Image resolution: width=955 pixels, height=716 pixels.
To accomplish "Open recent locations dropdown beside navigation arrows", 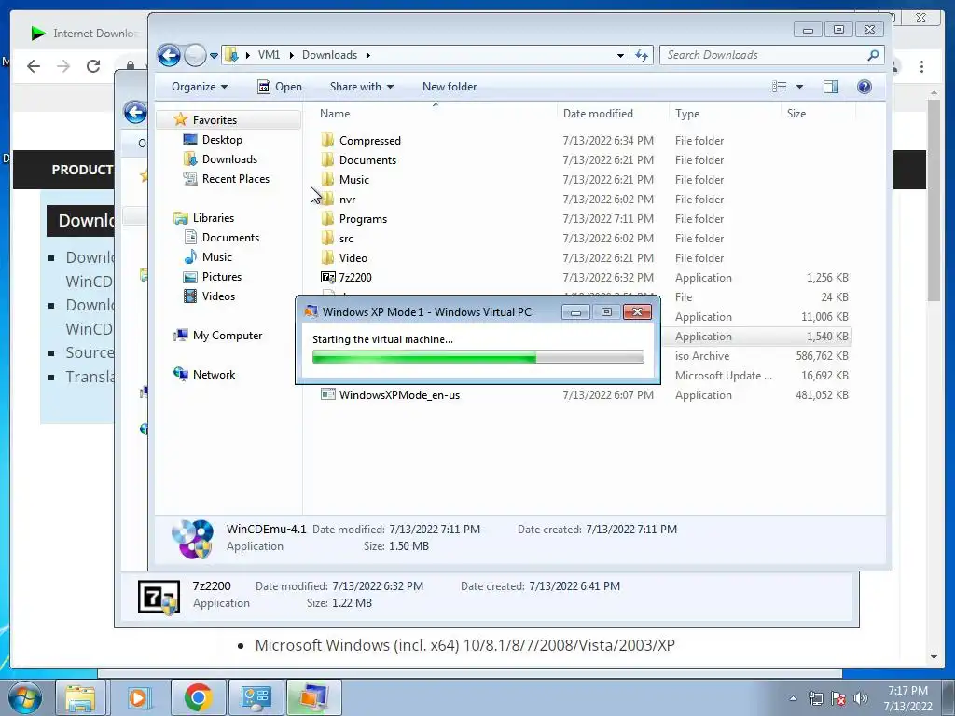I will tap(214, 55).
